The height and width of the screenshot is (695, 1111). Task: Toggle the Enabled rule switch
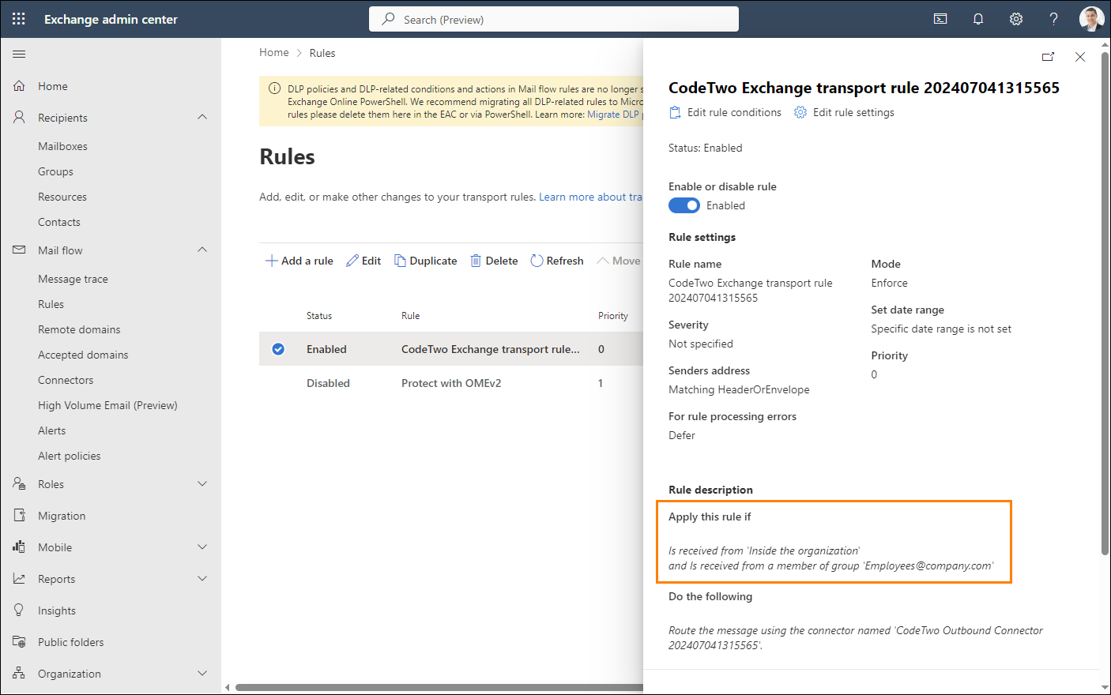684,205
